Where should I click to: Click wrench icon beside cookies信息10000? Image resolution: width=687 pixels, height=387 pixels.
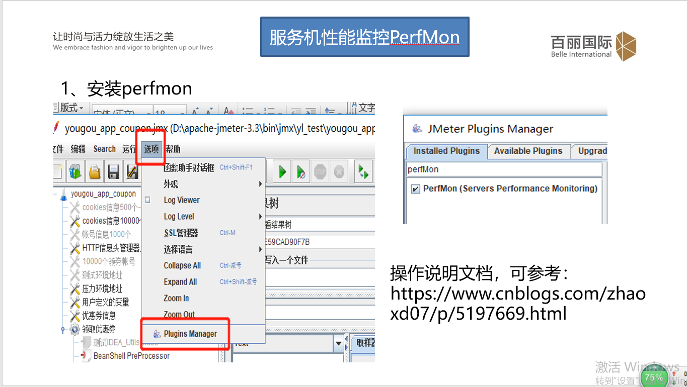tap(75, 221)
